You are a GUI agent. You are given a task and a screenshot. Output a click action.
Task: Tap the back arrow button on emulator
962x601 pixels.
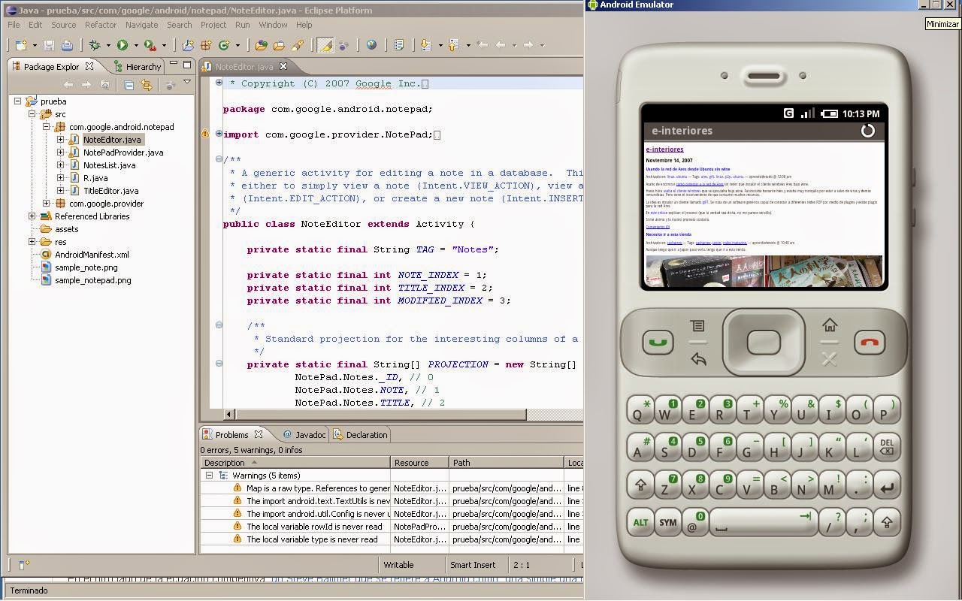698,359
